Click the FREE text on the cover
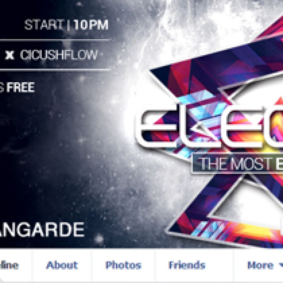283x283 pixels. click(x=21, y=87)
